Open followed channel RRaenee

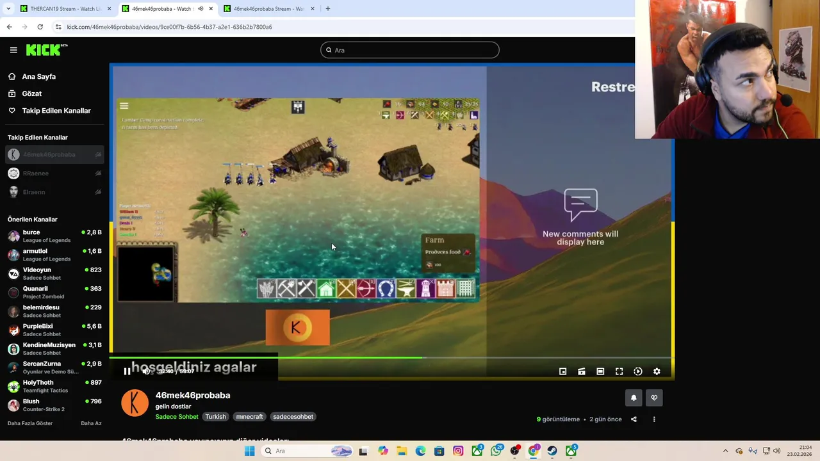point(54,173)
